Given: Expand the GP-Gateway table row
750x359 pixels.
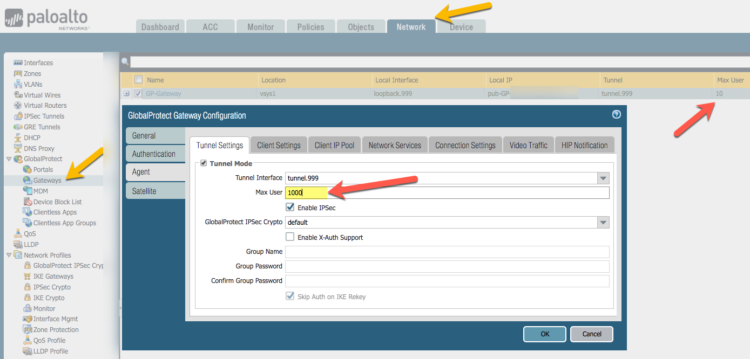Looking at the screenshot, I should point(126,93).
